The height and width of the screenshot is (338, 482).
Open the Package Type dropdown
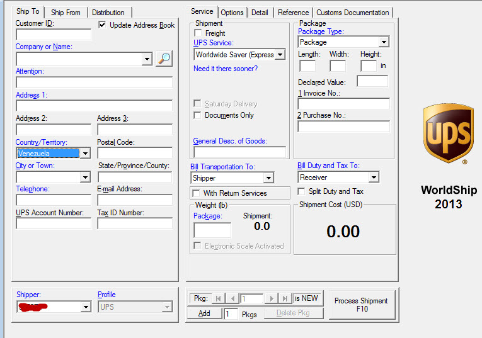pos(383,42)
